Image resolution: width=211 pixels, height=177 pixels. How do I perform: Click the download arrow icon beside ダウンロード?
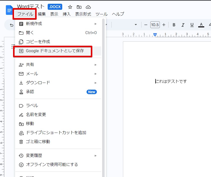[x=21, y=83]
